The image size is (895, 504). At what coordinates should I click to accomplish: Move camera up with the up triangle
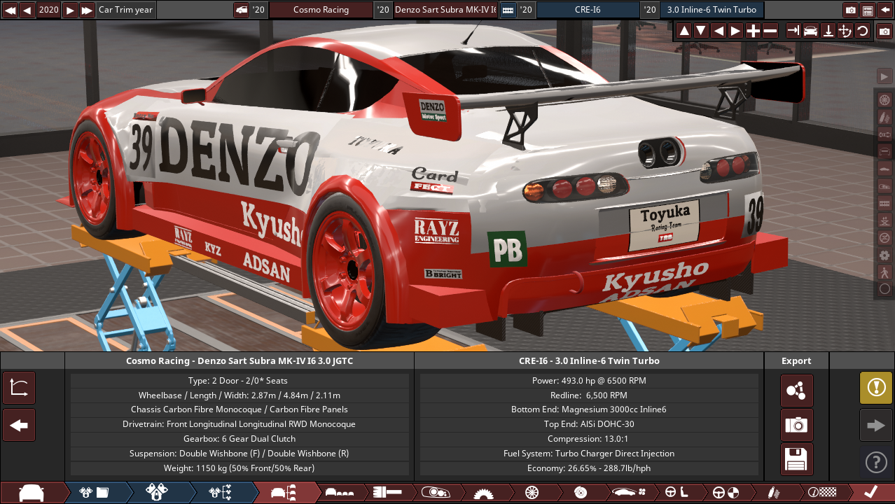pos(684,31)
